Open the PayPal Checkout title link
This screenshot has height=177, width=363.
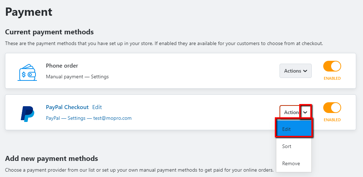click(x=67, y=107)
